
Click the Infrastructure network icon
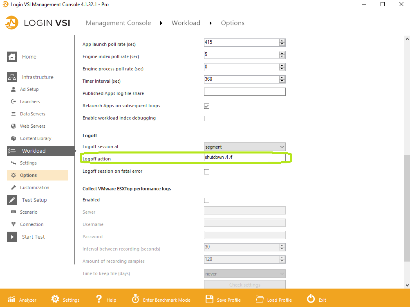tap(12, 77)
